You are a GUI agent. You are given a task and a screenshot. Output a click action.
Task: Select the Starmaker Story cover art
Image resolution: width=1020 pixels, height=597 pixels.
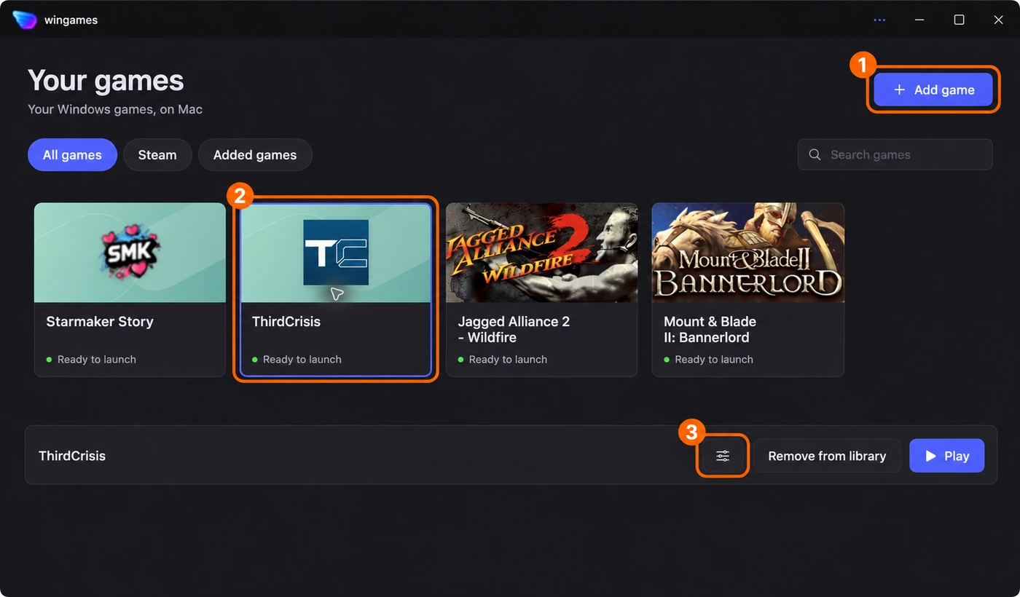130,253
